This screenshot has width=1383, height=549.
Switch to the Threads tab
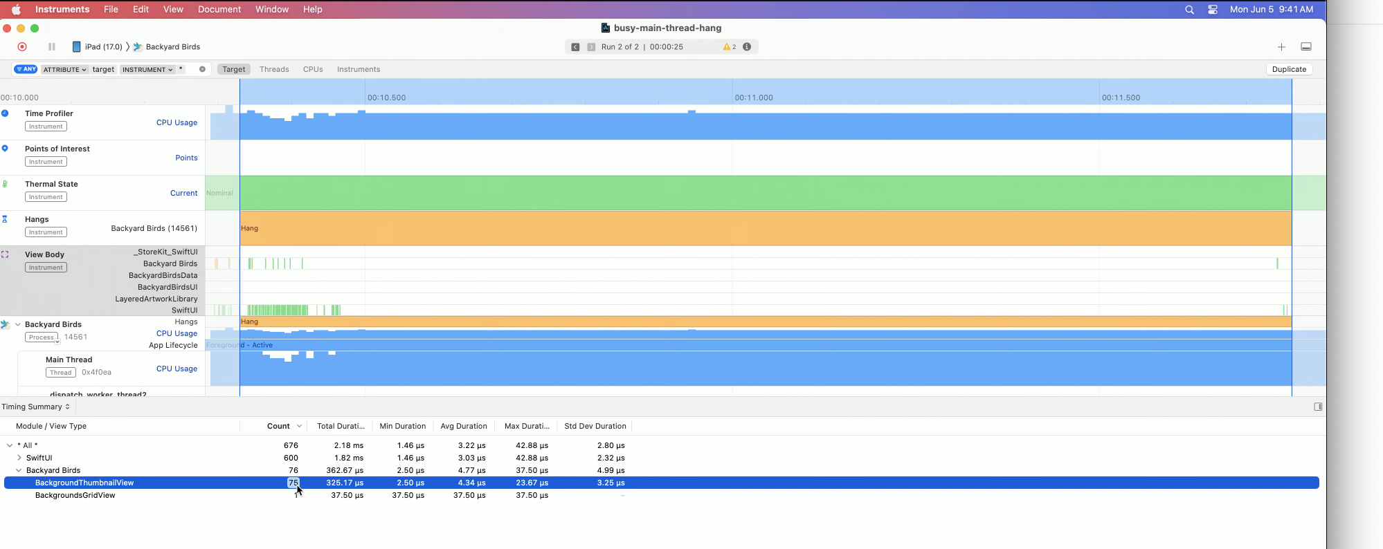click(x=274, y=69)
